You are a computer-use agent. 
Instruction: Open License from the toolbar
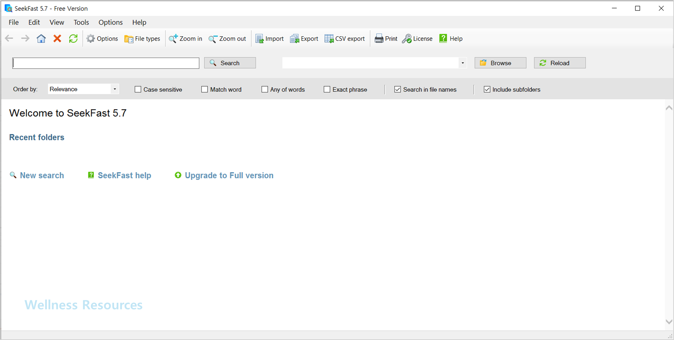tap(417, 39)
